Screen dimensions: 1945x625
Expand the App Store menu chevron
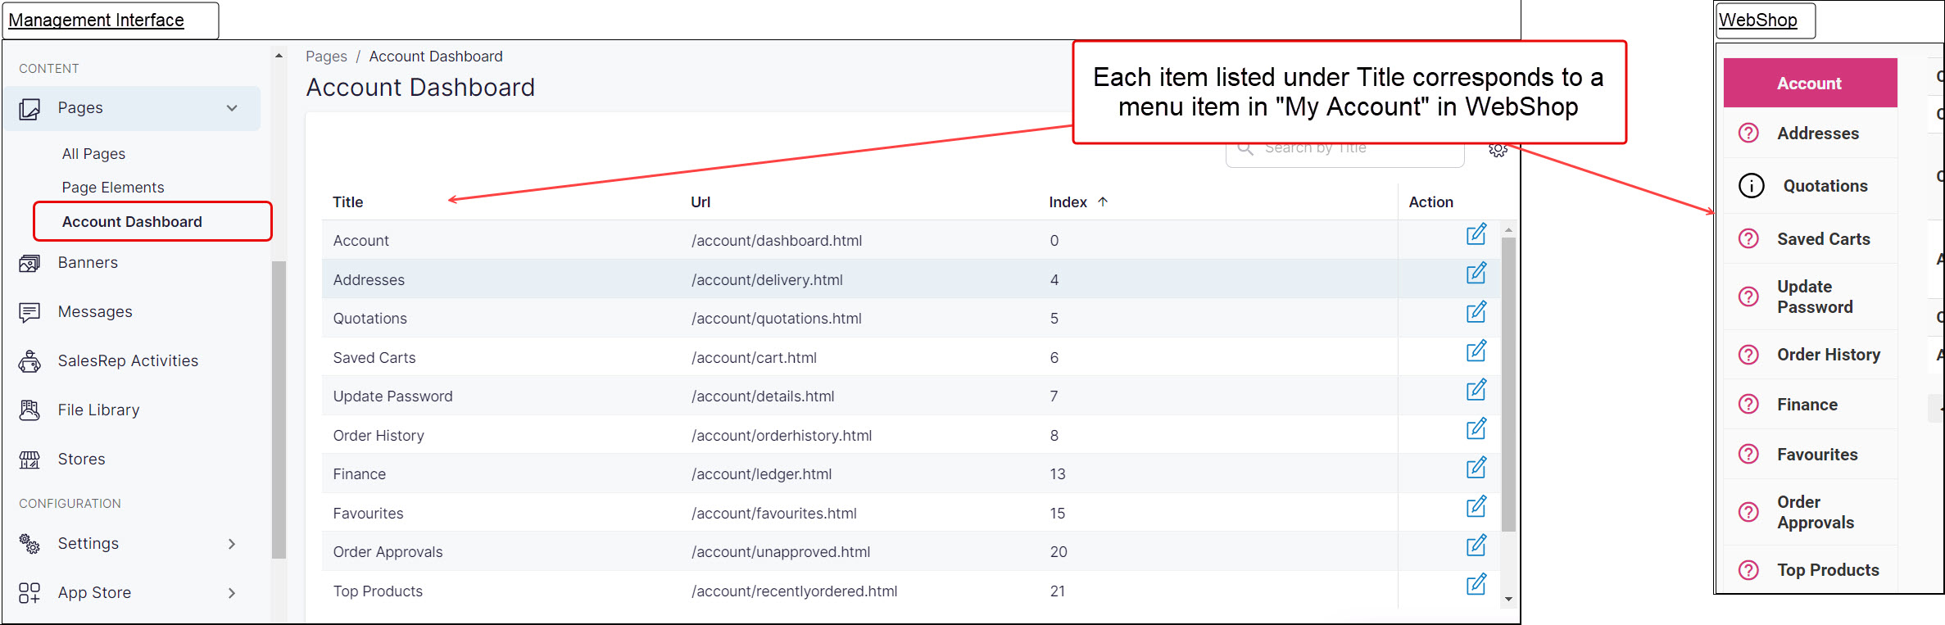[232, 593]
